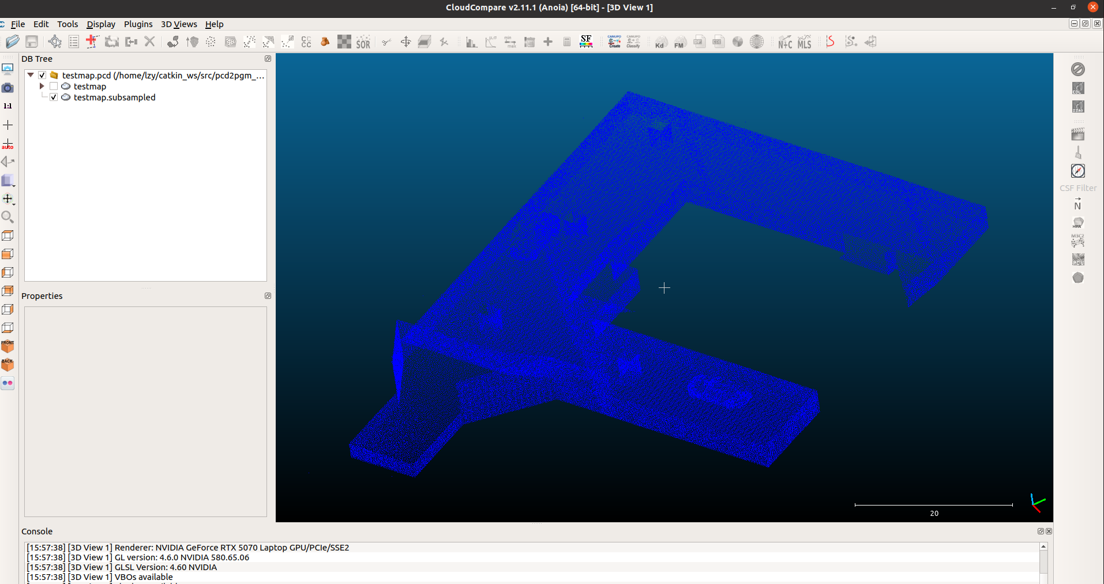Activate the Translate/Rotate tool
The height and width of the screenshot is (584, 1104).
click(x=405, y=42)
